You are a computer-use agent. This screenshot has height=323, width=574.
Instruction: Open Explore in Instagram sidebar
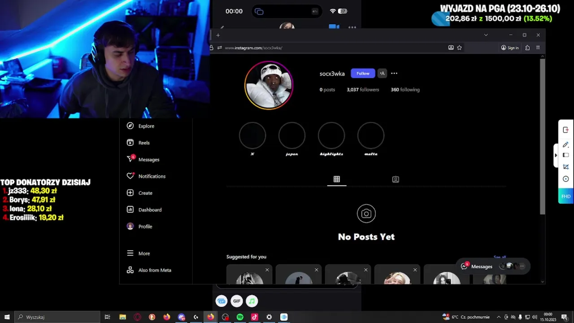point(140,126)
